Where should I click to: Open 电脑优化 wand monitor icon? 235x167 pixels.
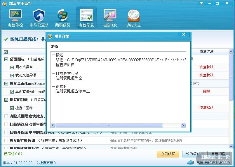[x=110, y=15]
